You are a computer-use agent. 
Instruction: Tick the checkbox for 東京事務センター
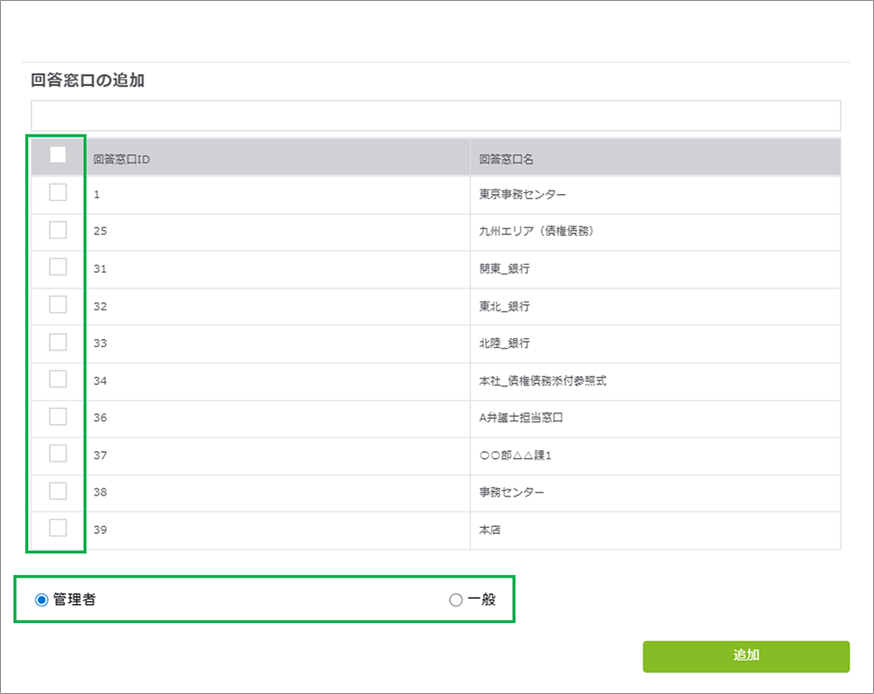point(58,193)
